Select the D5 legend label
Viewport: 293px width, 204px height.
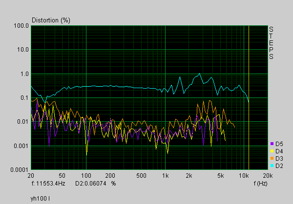click(x=279, y=144)
